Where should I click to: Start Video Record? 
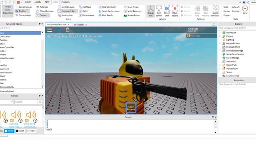point(175,11)
